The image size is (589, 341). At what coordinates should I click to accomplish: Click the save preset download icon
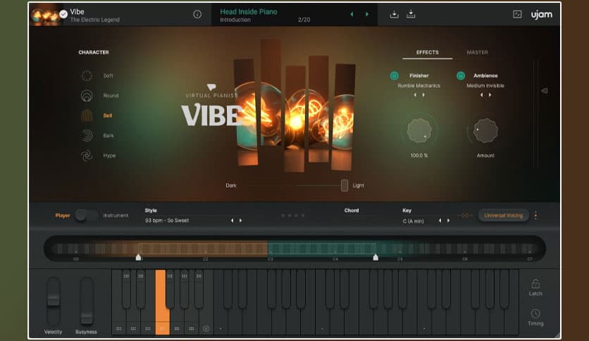pos(394,14)
